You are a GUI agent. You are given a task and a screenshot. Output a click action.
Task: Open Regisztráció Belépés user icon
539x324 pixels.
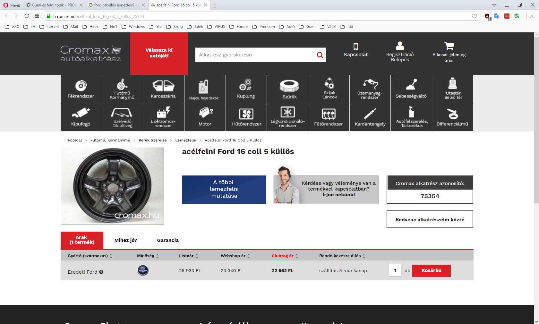pyautogui.click(x=400, y=46)
